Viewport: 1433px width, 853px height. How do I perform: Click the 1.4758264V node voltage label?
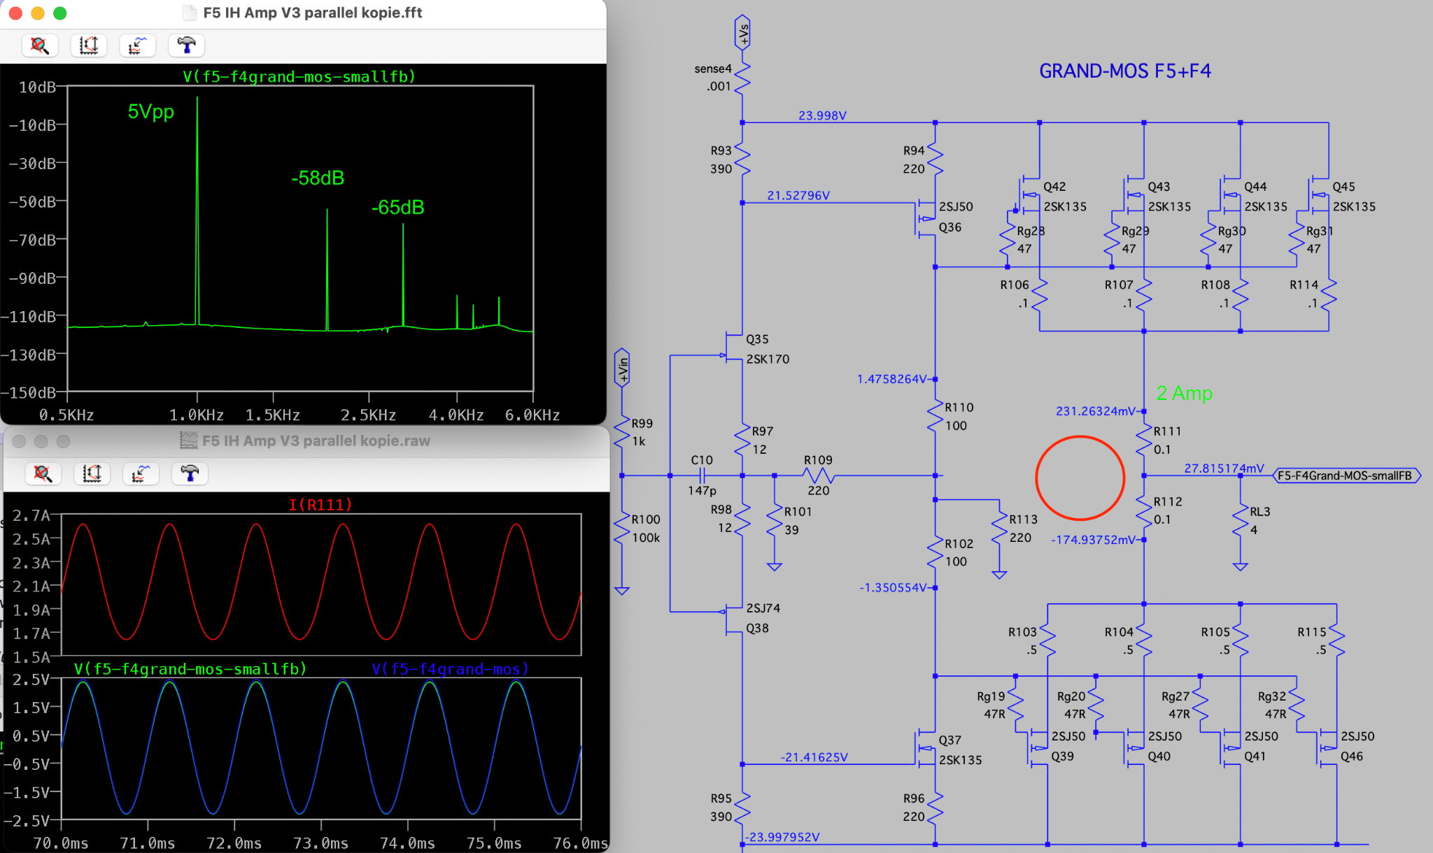(x=891, y=378)
